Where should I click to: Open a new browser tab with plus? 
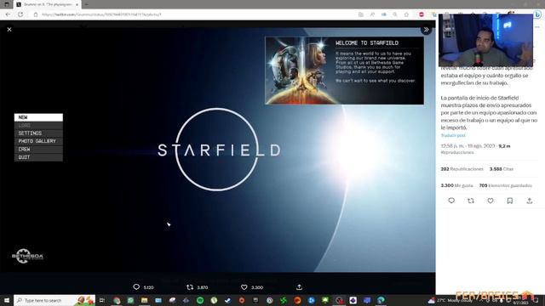[87, 4]
